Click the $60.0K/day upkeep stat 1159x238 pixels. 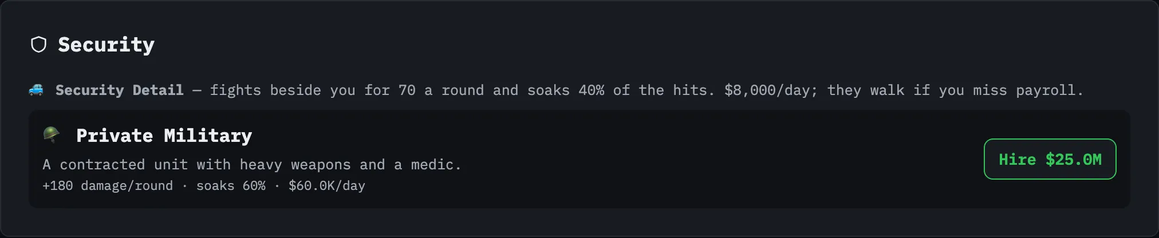tap(327, 186)
